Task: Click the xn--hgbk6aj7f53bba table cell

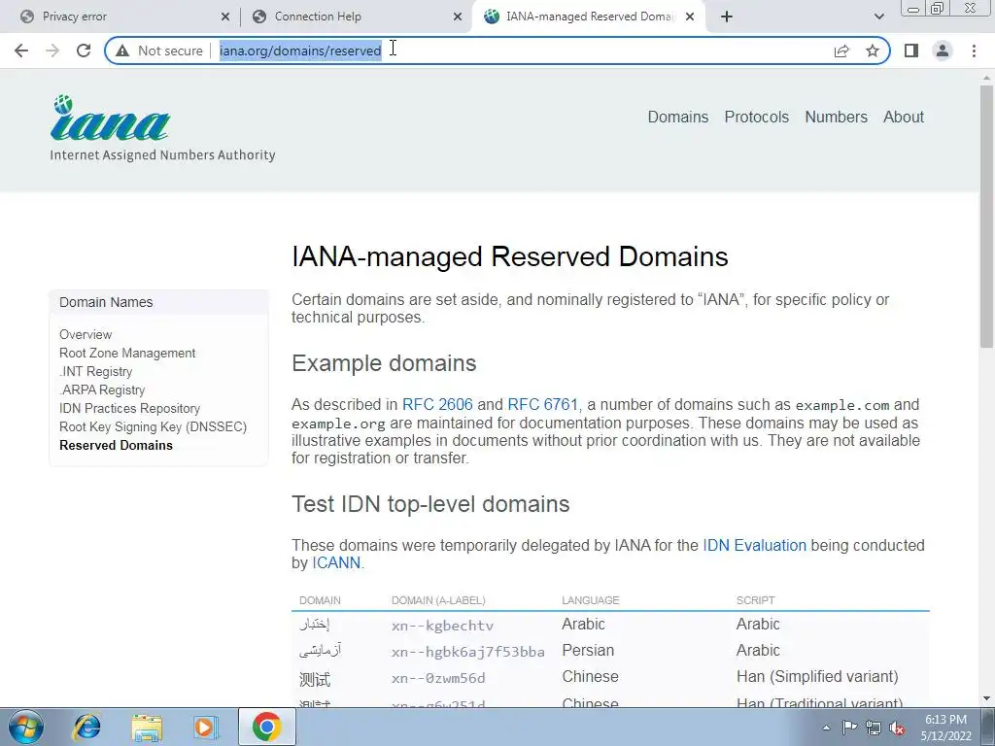Action: click(467, 652)
